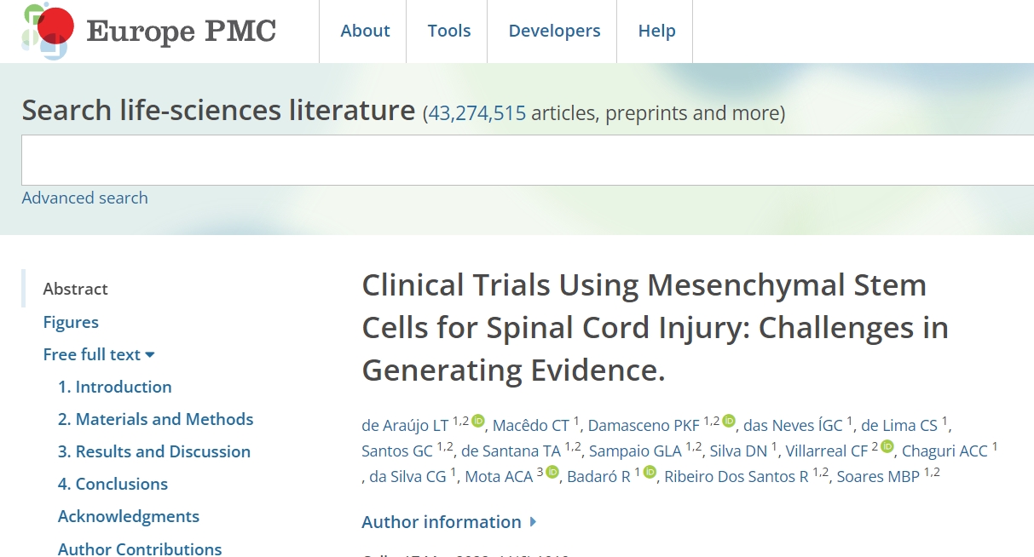Open the Developers menu
Image resolution: width=1034 pixels, height=557 pixels.
(x=554, y=31)
